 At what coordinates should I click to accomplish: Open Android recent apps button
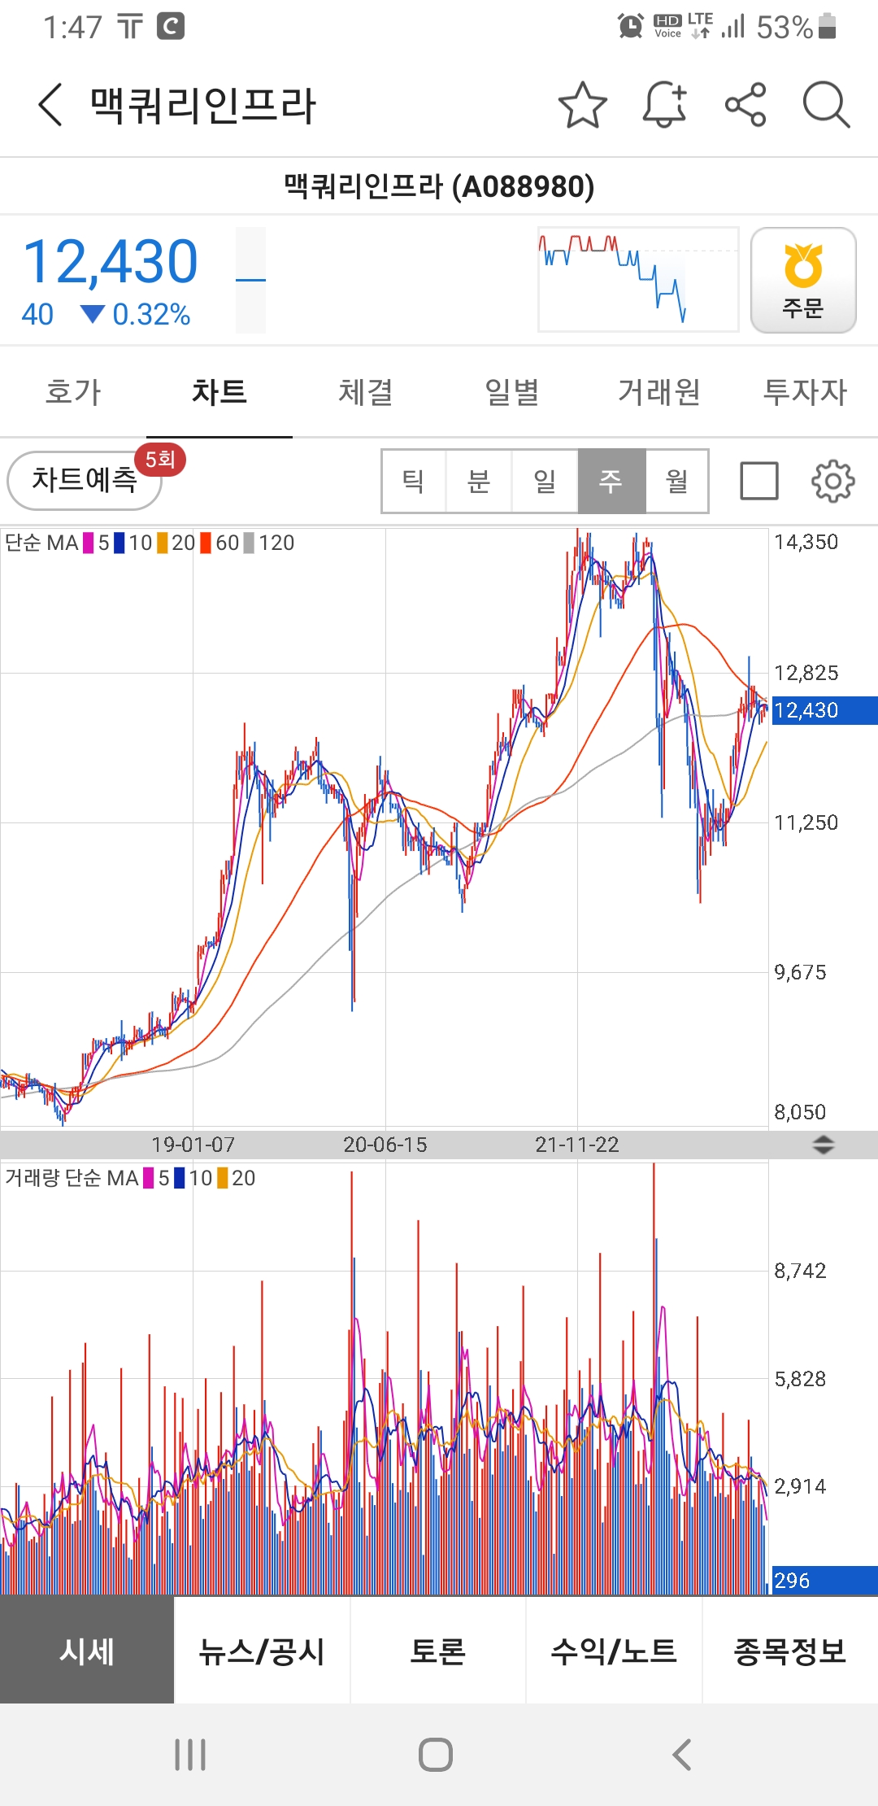[190, 1755]
